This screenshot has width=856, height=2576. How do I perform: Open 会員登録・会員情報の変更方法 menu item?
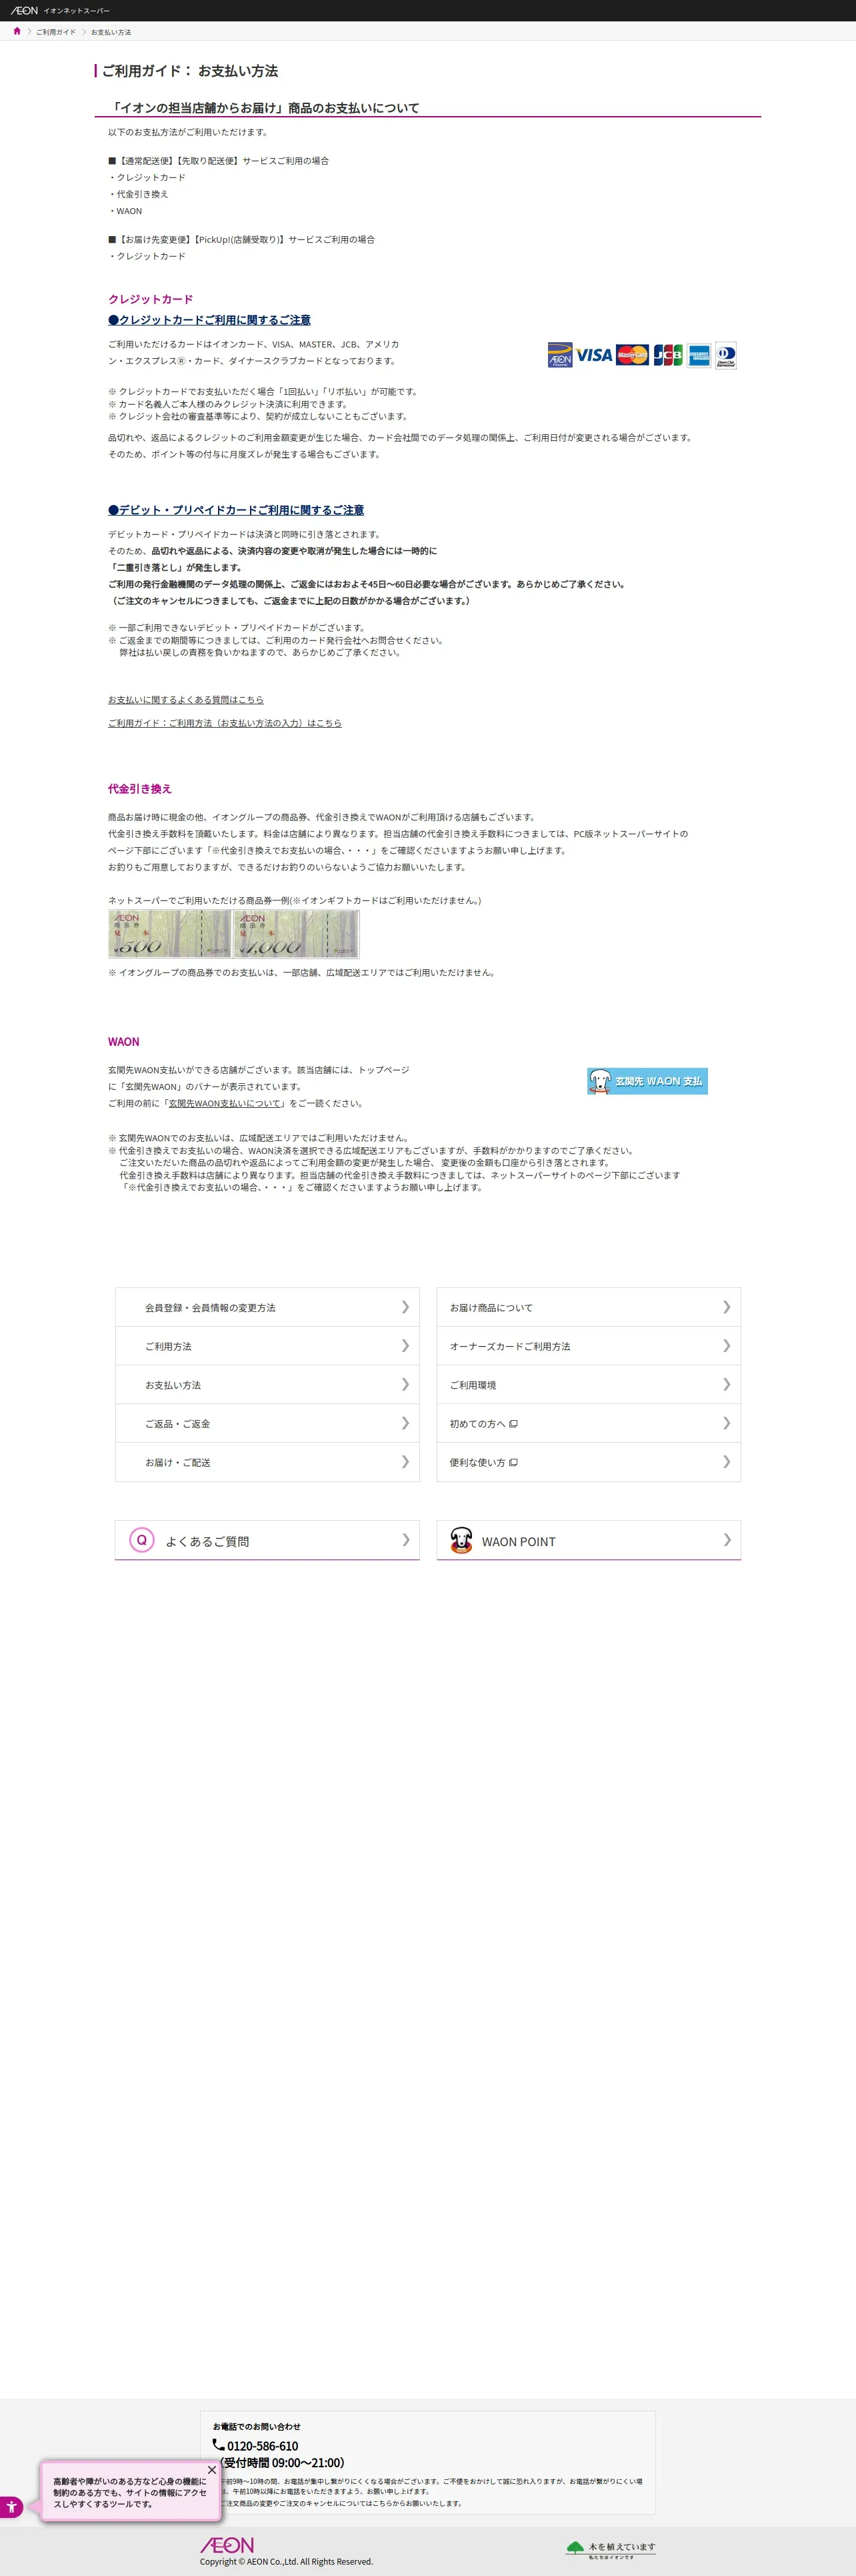[267, 1307]
